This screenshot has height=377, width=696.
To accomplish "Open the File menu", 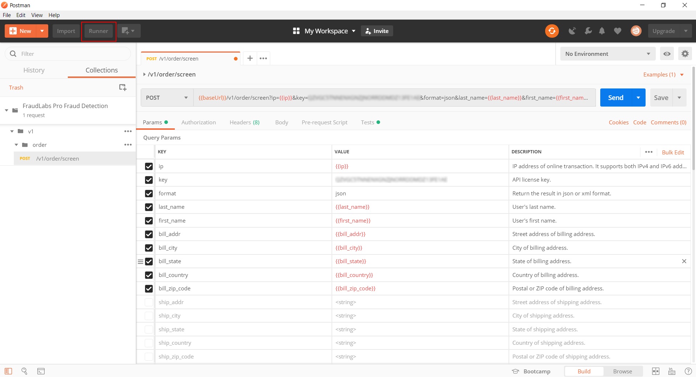I will click(x=7, y=15).
